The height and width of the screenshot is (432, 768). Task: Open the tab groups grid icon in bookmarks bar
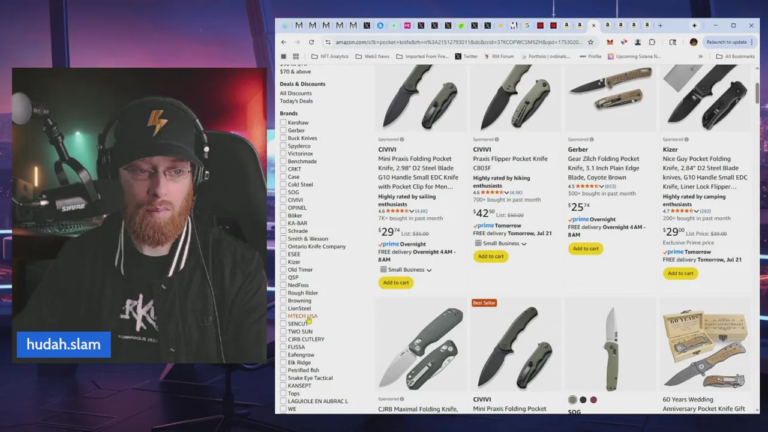click(x=296, y=56)
